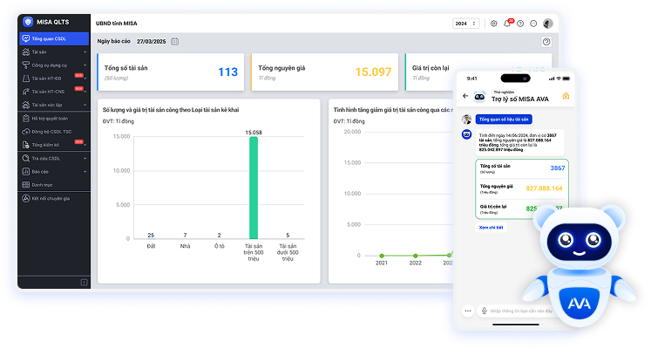Click the back arrow in AVA chat

[465, 96]
